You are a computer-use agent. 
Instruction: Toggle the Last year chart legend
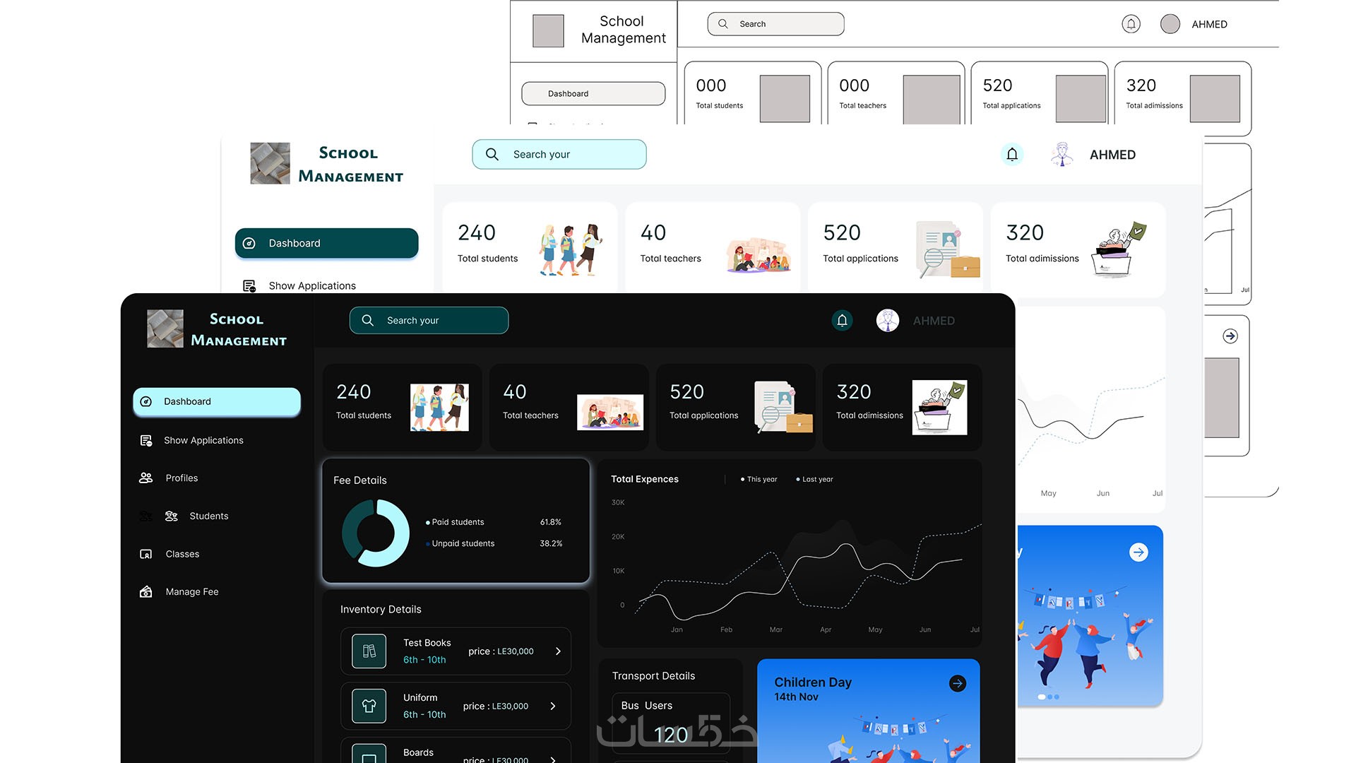pos(814,480)
